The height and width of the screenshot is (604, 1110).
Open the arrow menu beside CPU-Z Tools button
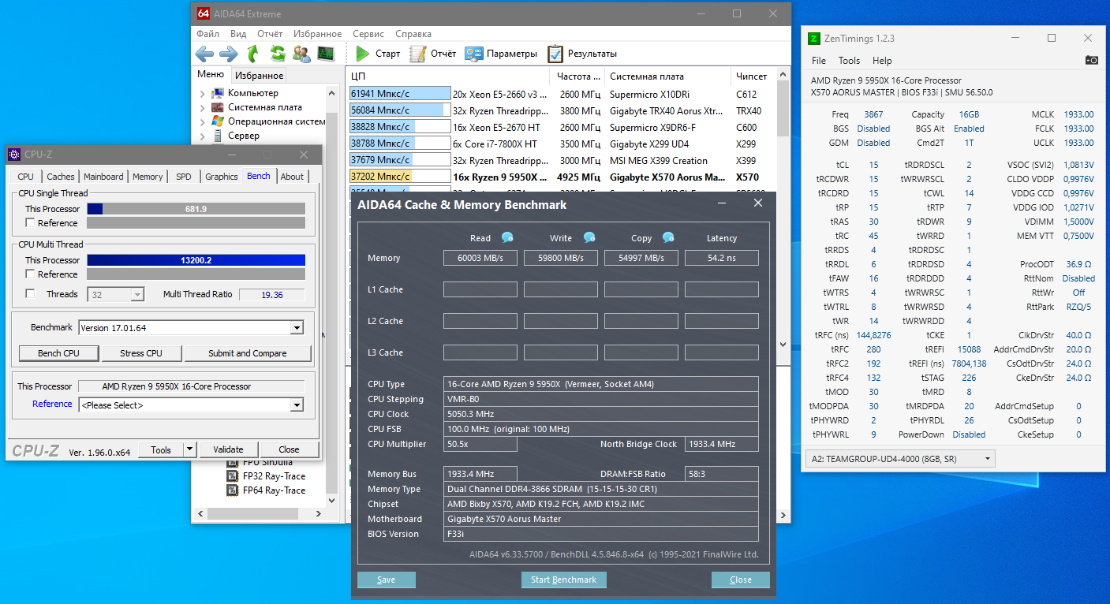pos(189,449)
